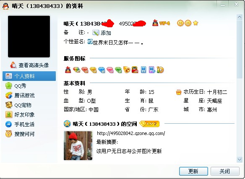Click the blue 手机生活 round icon
Image resolution: width=245 pixels, height=179 pixels.
[x=8, y=124]
